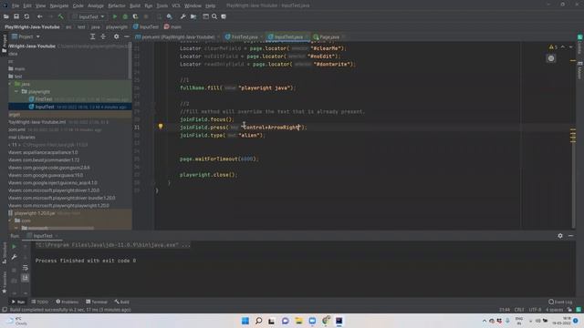This screenshot has height=328, width=584.
Task: Collapse the playwright package in tree
Action: tap(16, 91)
